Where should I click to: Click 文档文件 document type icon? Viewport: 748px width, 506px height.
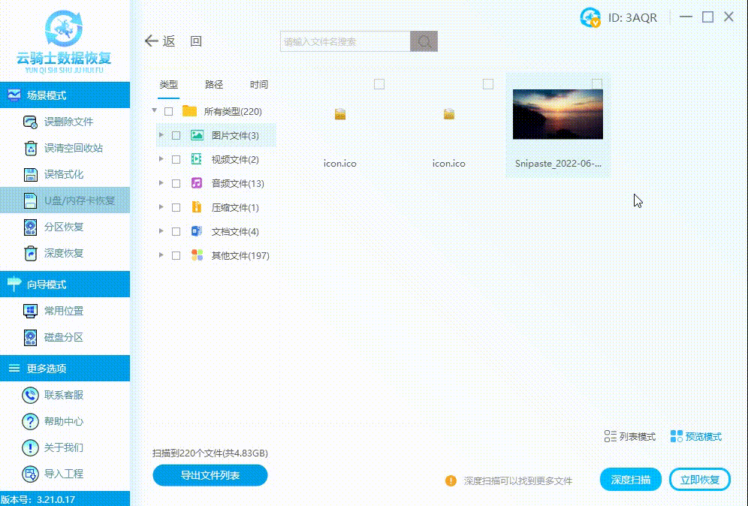coord(197,231)
